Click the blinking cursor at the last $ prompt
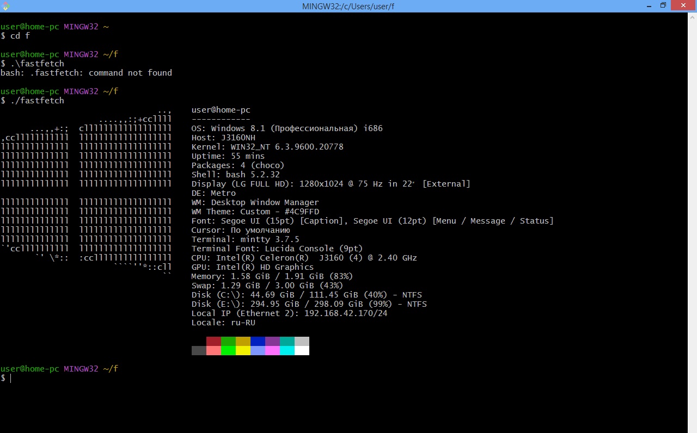Image resolution: width=697 pixels, height=433 pixels. tap(10, 378)
